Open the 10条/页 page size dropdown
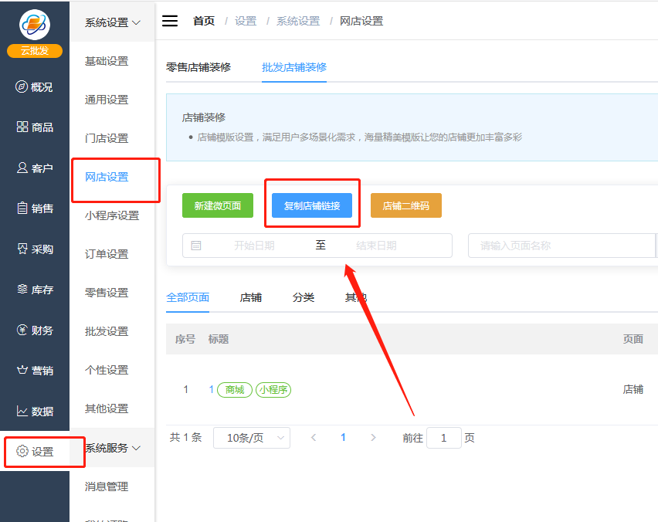The width and height of the screenshot is (658, 522). 251,437
